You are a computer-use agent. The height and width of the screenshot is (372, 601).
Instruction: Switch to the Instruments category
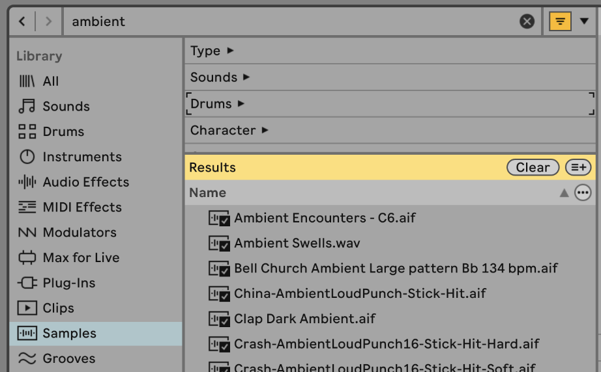tap(81, 157)
